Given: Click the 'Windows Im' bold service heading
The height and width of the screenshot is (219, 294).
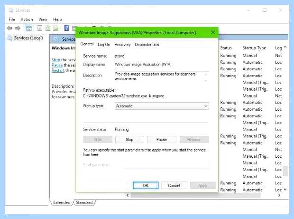Looking at the screenshot, I should 64,48.
